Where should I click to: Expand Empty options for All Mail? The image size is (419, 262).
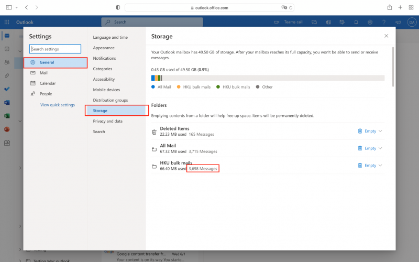(380, 148)
